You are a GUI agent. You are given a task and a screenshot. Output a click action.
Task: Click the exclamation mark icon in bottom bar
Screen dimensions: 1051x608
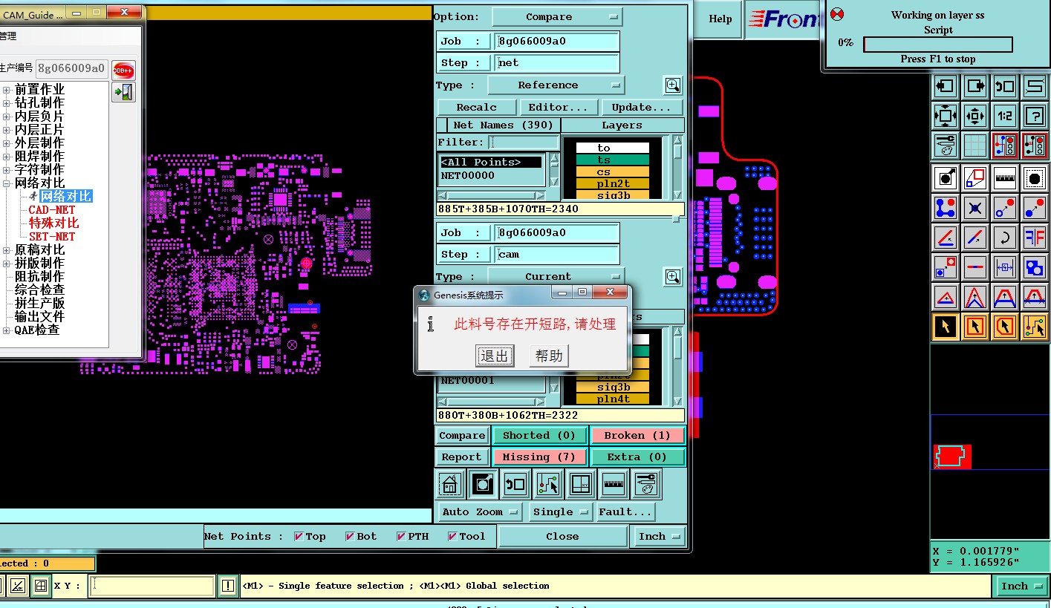tap(228, 586)
